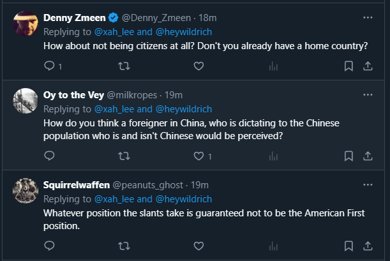Like Denny Zmeen's tweet
Screen dimensions: 390x261
coord(199,66)
